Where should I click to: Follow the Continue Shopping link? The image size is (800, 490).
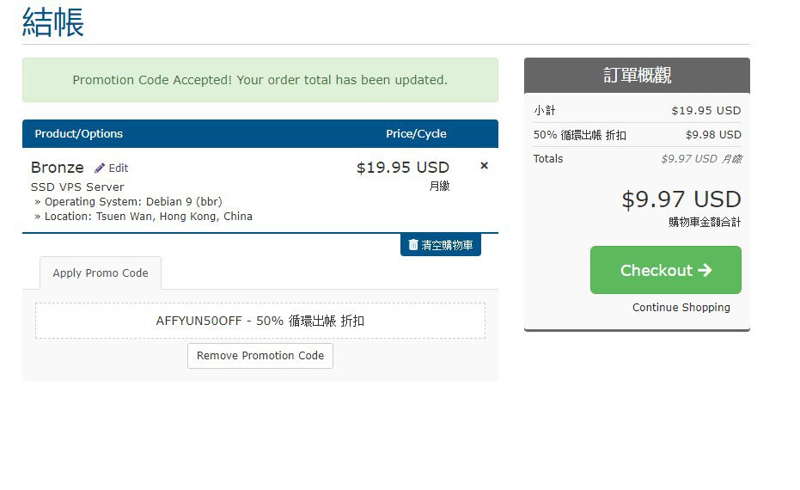681,308
